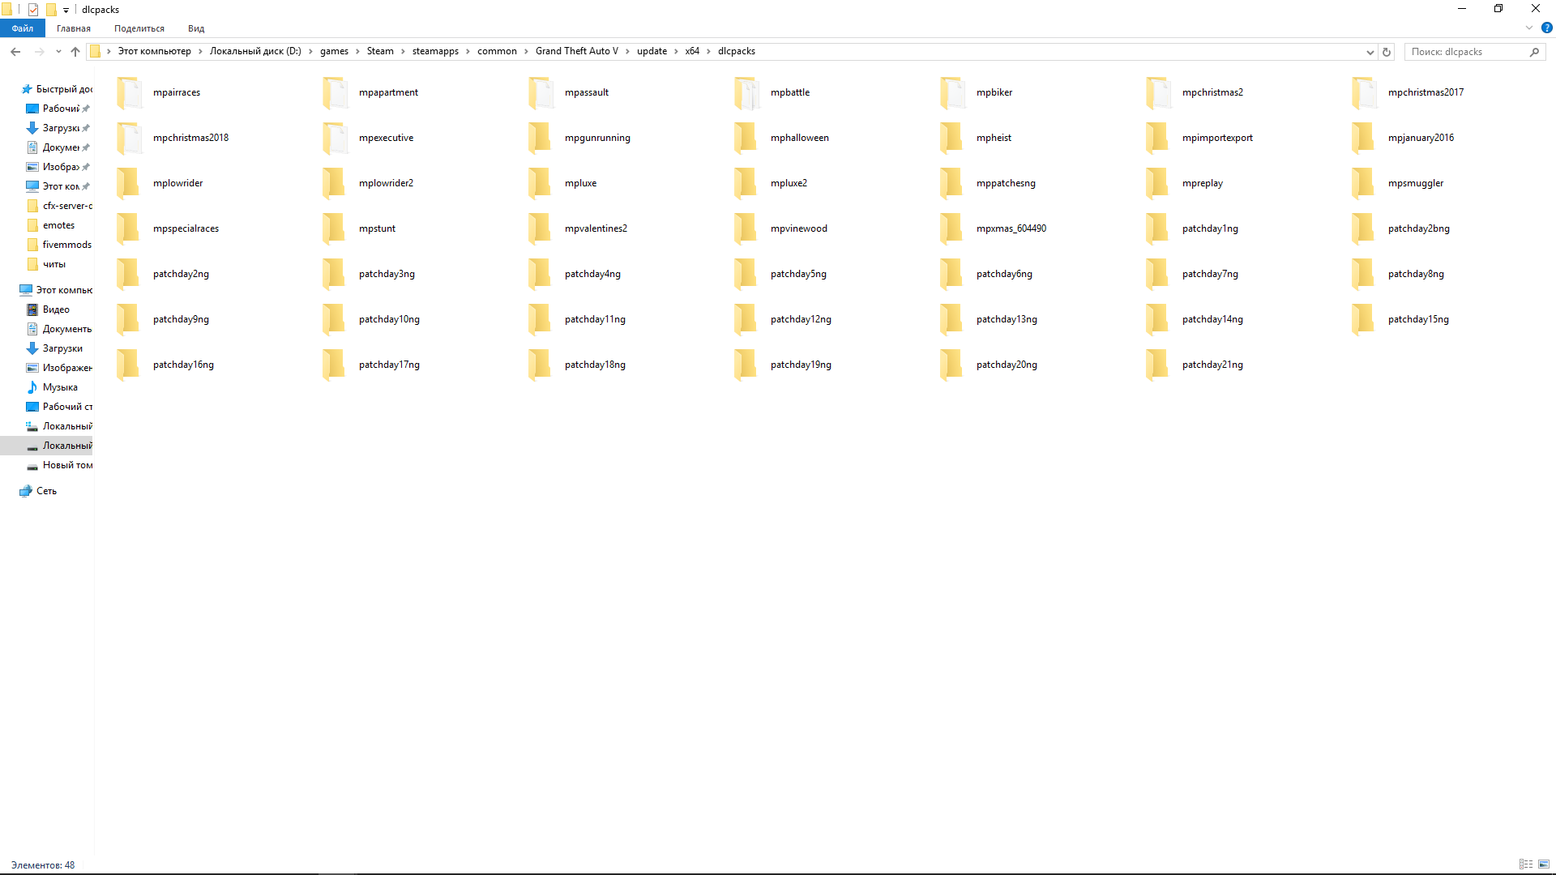The image size is (1556, 875).
Task: Click the Music folder in sidebar
Action: [x=59, y=387]
